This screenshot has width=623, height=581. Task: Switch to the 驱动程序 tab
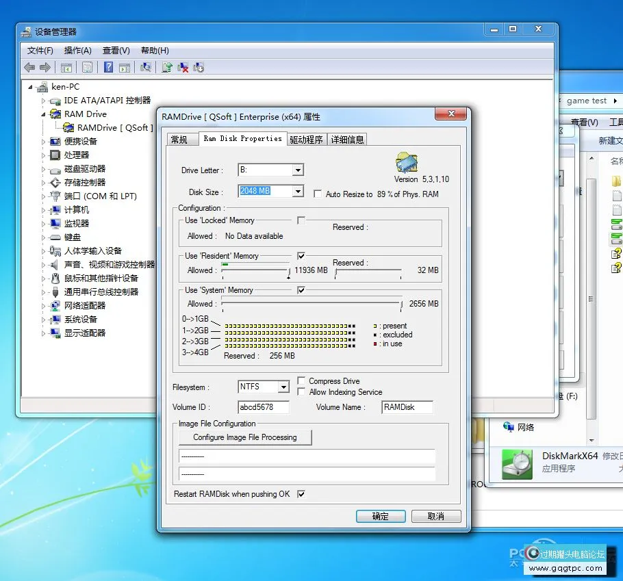tap(306, 140)
